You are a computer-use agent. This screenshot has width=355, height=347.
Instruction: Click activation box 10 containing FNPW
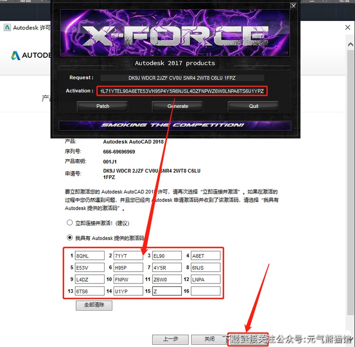[x=128, y=280]
